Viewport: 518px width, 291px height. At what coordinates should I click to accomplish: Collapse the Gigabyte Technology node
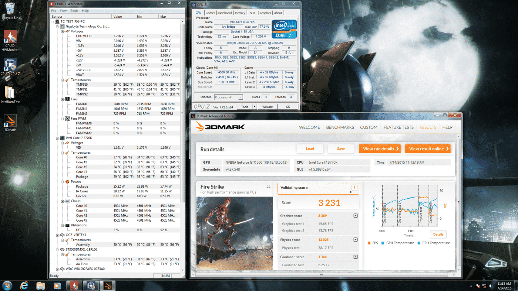pos(58,27)
